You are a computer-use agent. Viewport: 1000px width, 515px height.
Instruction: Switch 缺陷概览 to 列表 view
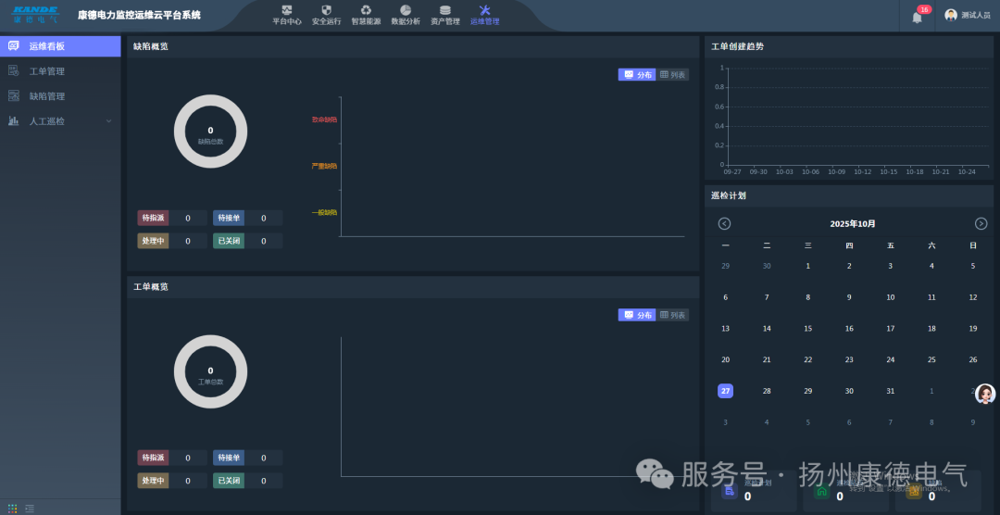(x=672, y=75)
